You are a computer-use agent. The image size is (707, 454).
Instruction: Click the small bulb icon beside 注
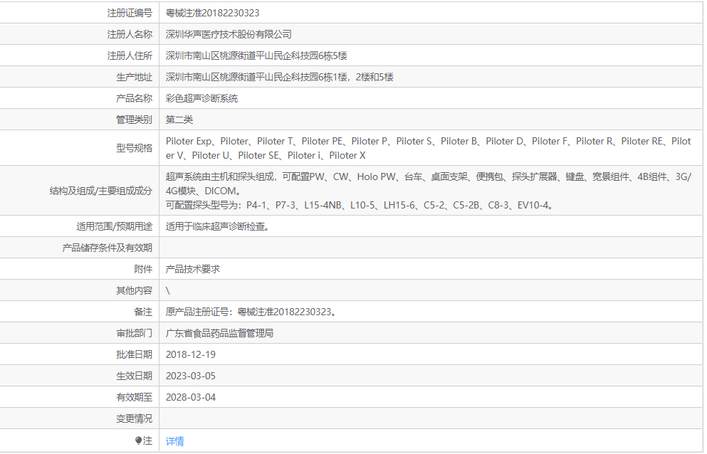(138, 440)
